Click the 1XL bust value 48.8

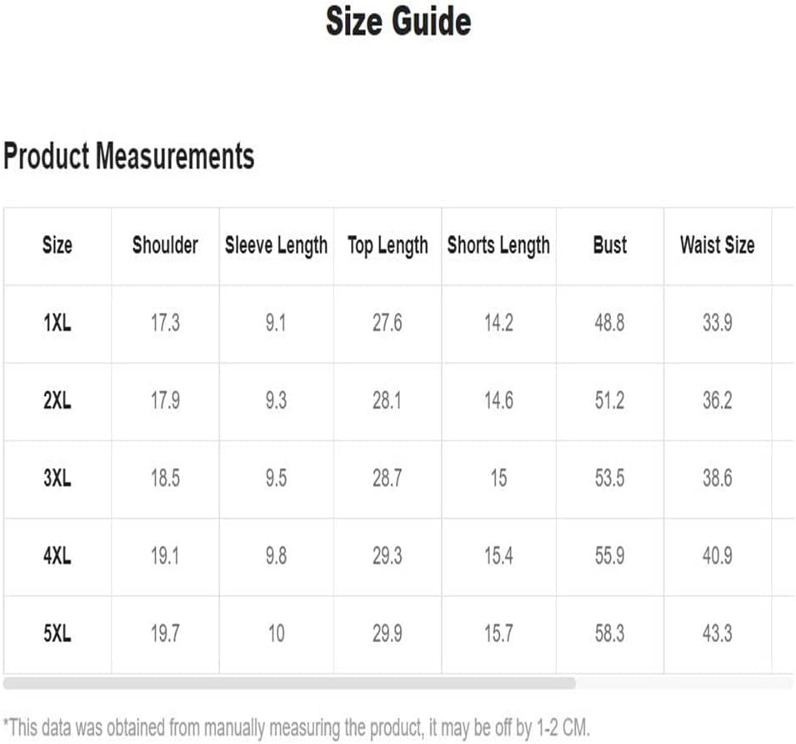point(609,323)
